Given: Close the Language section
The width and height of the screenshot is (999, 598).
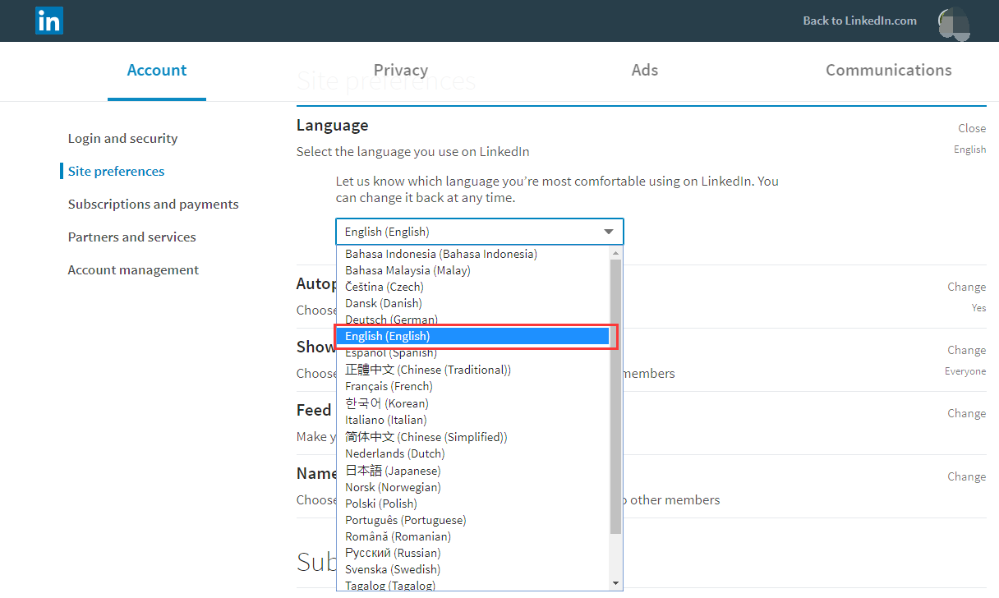Looking at the screenshot, I should click(x=971, y=128).
